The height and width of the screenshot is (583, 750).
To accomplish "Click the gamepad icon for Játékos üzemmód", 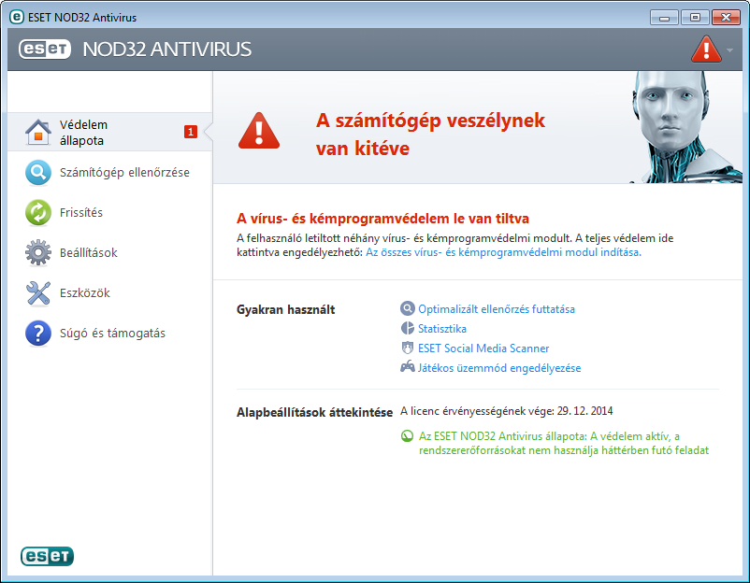I will point(407,367).
